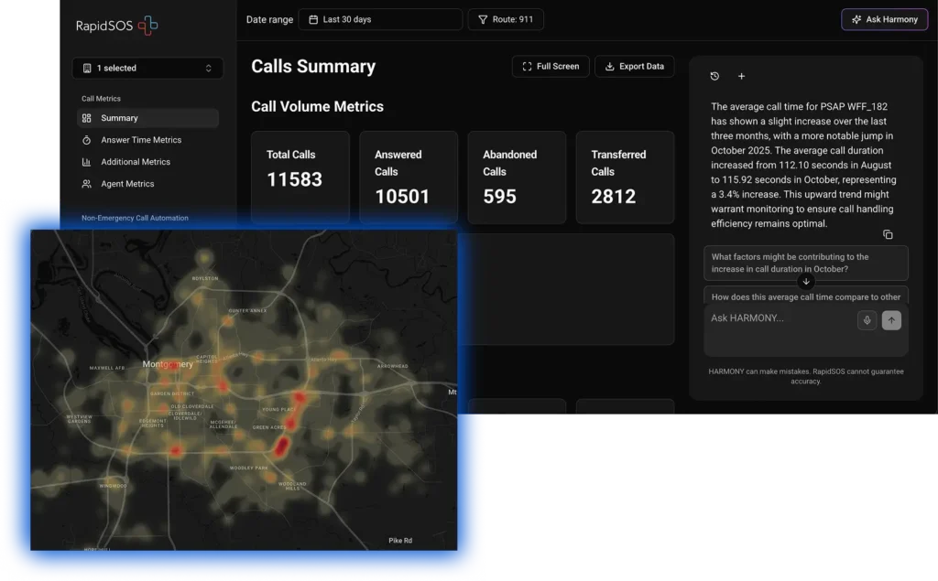Start a new chat with the plus icon
This screenshot has height=581, width=938.
pos(741,76)
